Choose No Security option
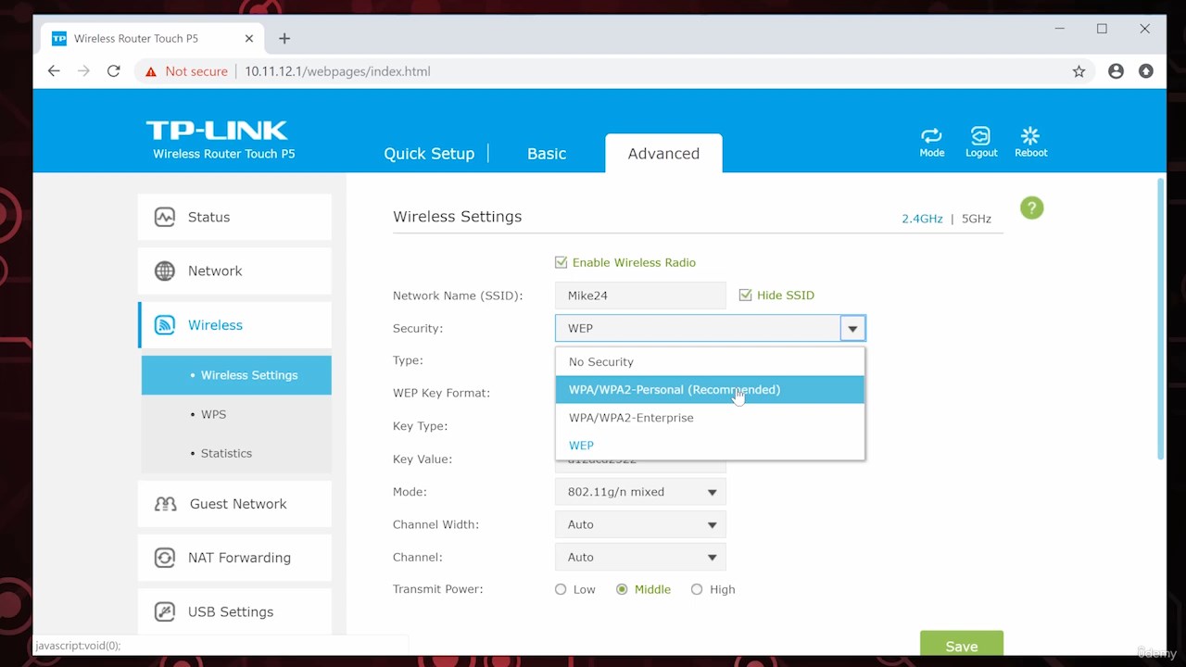The width and height of the screenshot is (1186, 667). tap(710, 362)
